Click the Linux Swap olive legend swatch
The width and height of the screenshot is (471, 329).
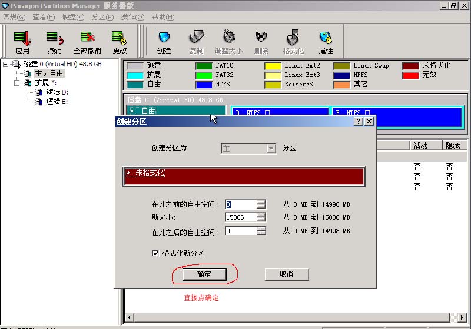[x=342, y=66]
